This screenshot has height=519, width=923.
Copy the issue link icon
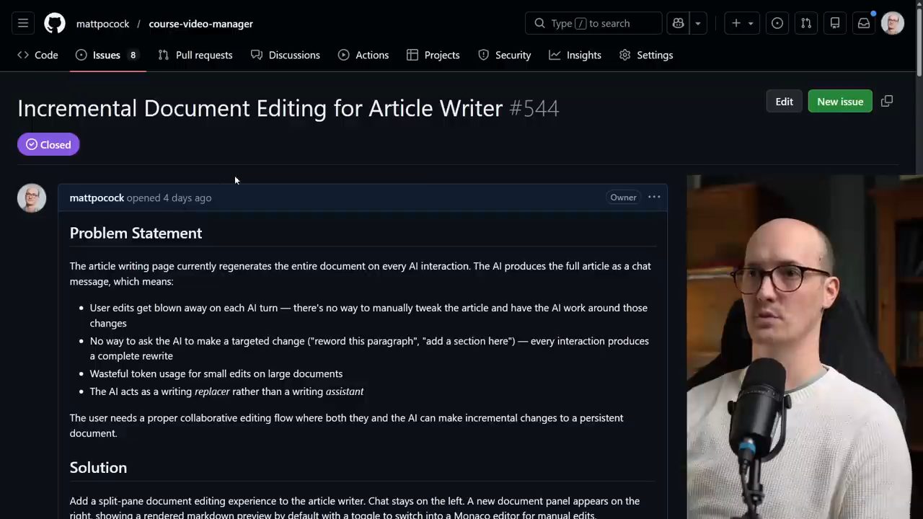pos(887,102)
